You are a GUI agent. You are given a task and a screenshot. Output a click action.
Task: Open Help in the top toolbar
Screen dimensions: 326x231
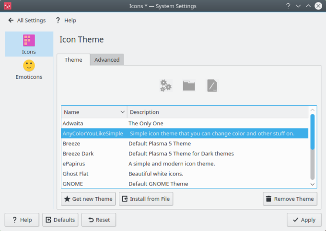66,20
